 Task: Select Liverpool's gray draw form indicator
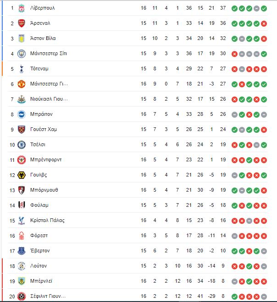pyautogui.click(x=256, y=8)
